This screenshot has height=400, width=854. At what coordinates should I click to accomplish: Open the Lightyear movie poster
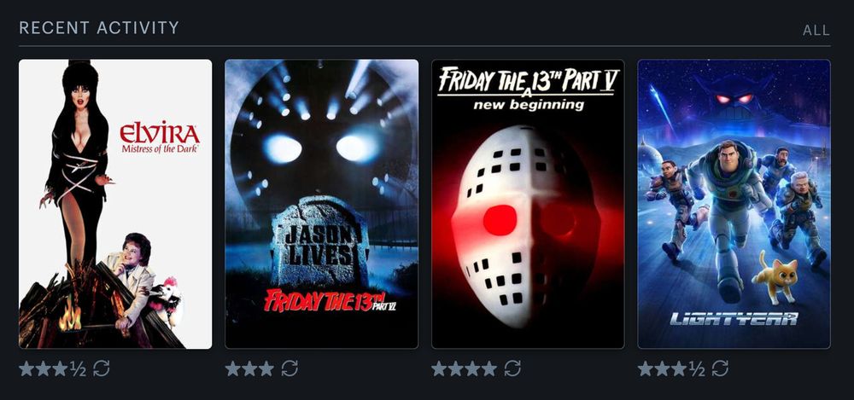tap(734, 204)
